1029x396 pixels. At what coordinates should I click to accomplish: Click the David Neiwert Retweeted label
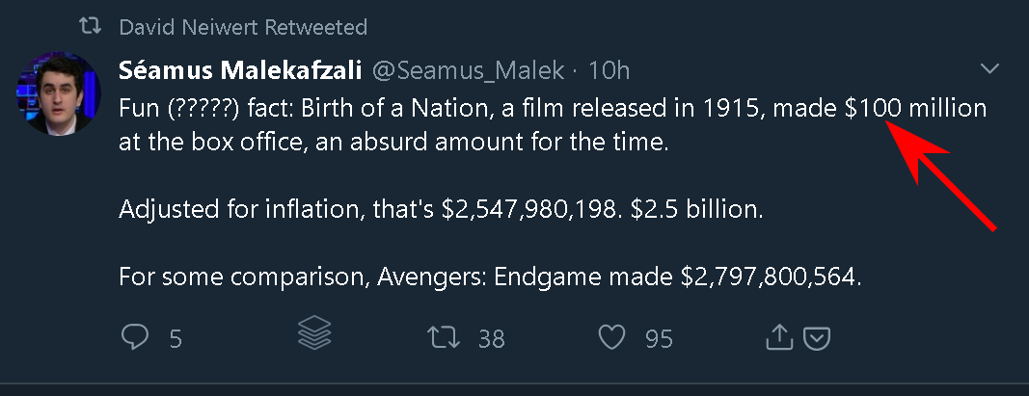243,27
